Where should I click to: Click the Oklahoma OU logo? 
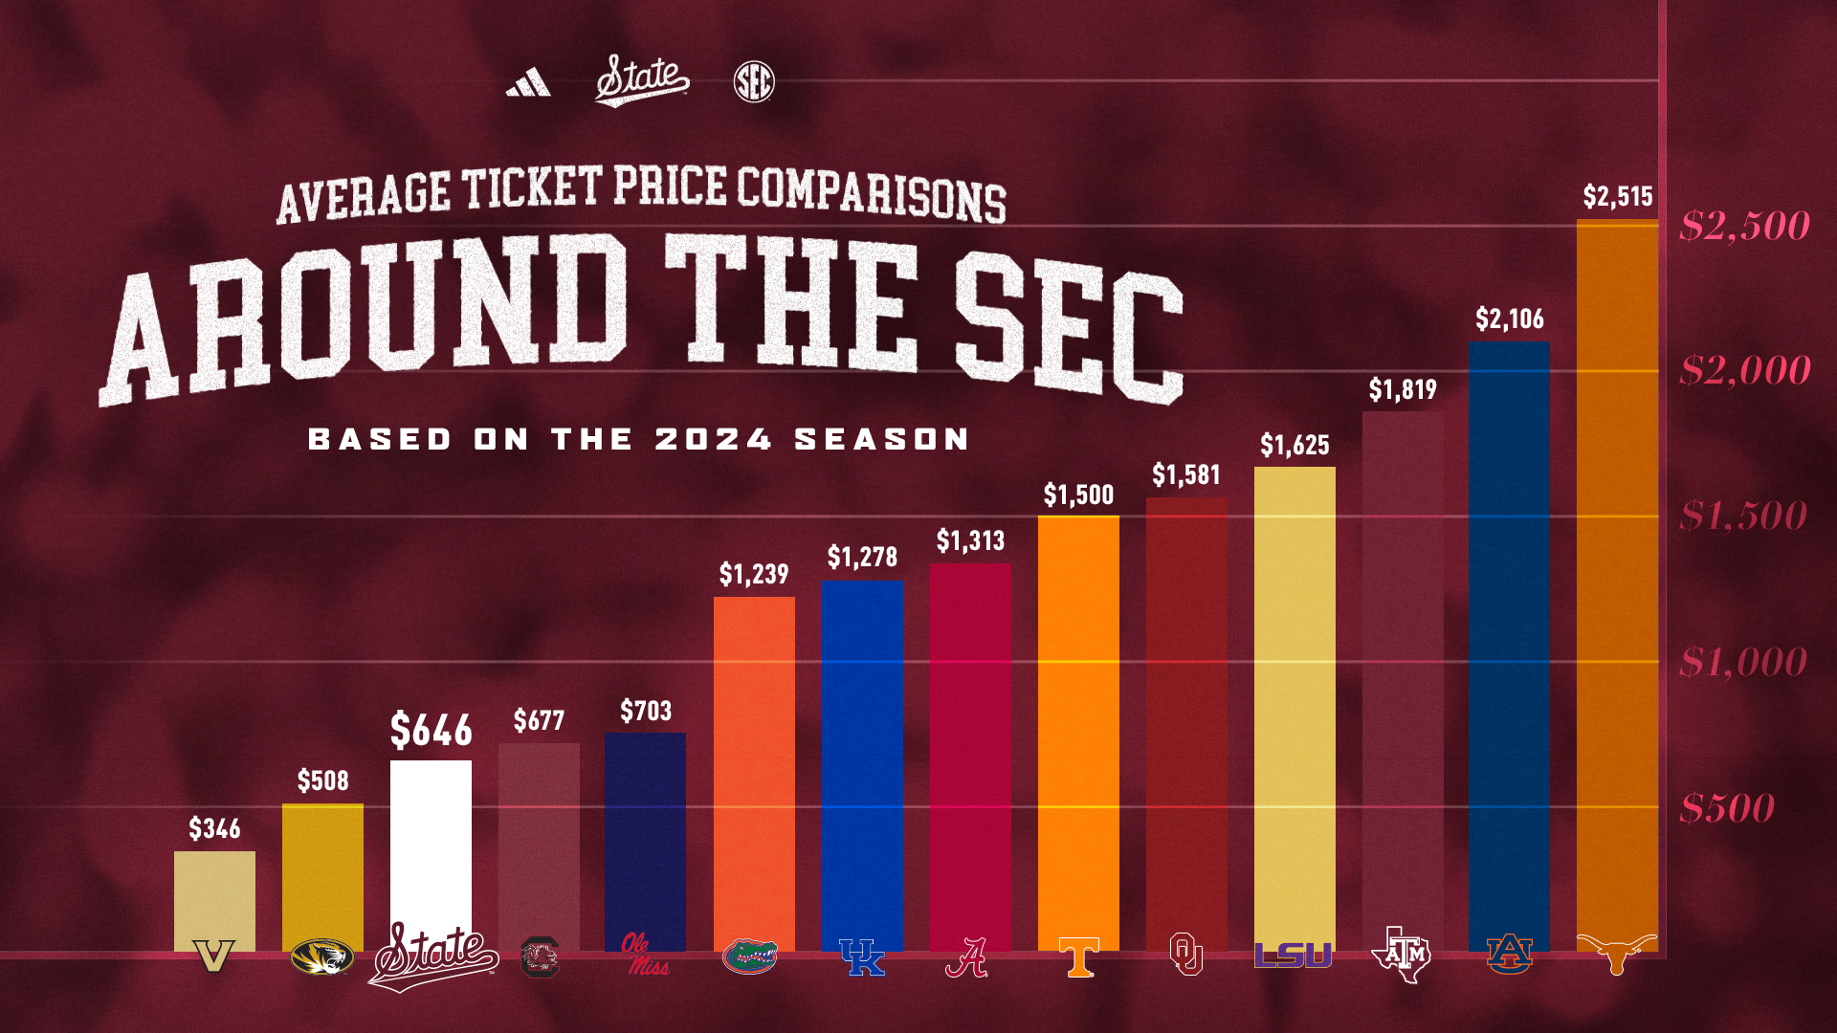(1186, 954)
